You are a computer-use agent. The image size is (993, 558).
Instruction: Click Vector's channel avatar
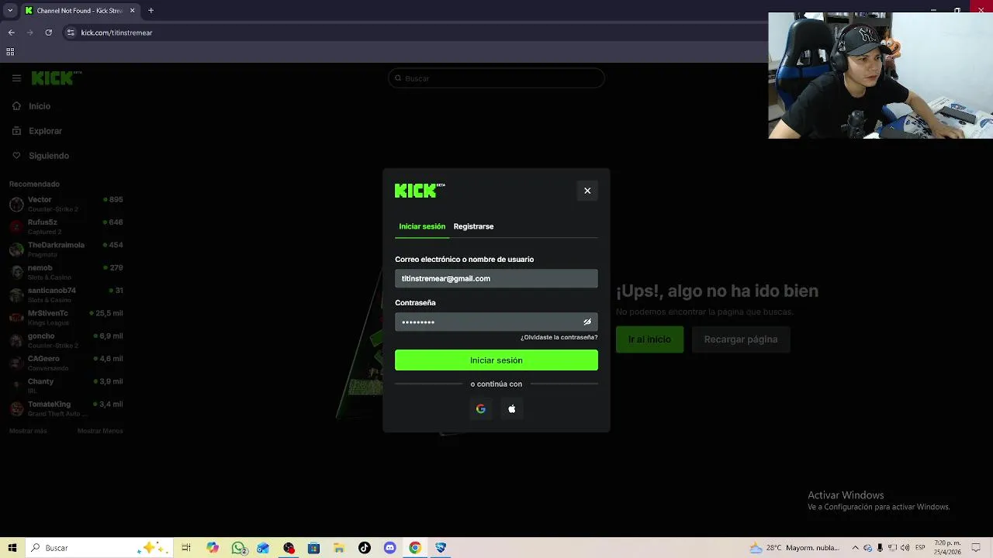(16, 205)
